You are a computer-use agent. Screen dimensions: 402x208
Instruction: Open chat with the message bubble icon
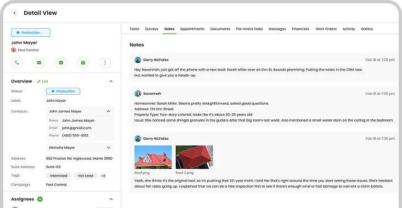(61, 63)
